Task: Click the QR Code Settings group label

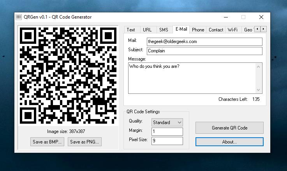Action: 143,112
